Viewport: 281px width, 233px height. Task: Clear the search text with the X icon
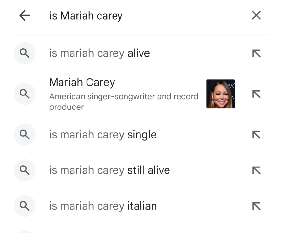coord(256,15)
